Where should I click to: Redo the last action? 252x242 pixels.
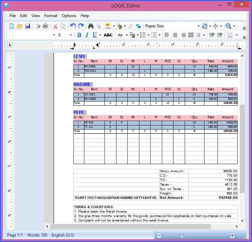coord(81,26)
